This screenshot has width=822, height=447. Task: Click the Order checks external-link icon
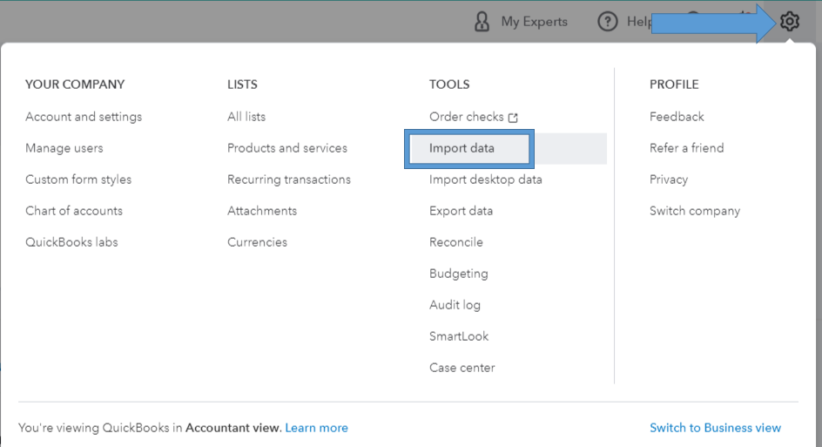coord(514,118)
